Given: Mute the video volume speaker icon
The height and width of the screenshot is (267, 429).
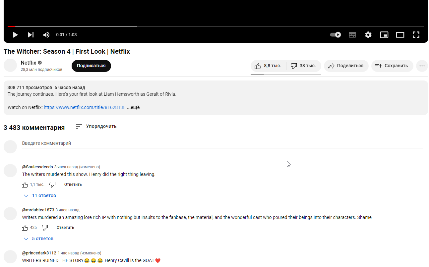Looking at the screenshot, I should pyautogui.click(x=46, y=35).
